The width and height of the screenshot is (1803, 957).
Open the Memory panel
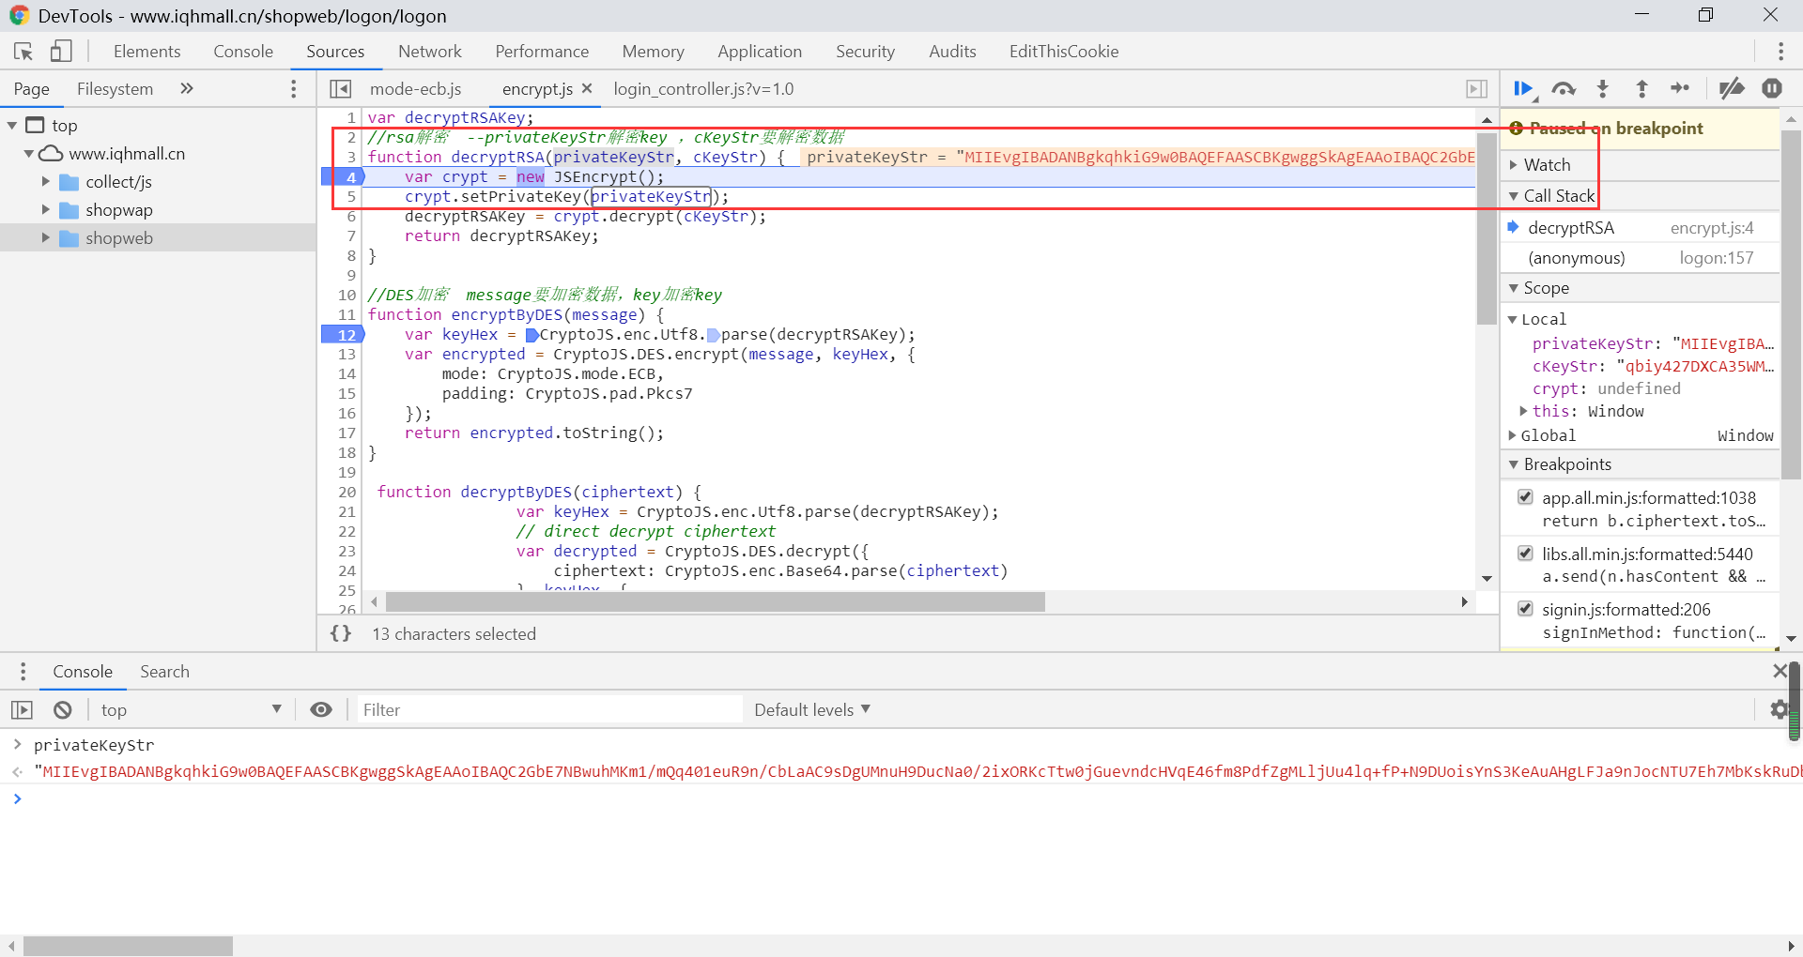tap(653, 52)
